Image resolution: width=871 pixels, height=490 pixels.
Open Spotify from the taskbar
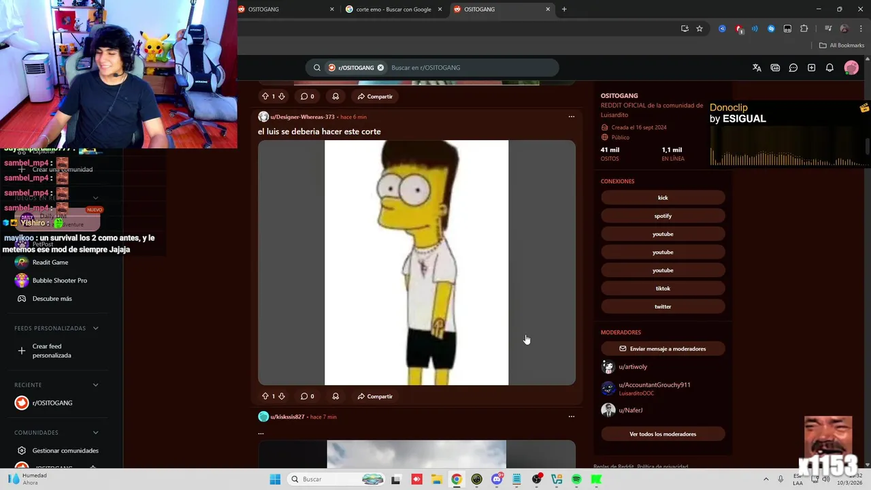click(x=576, y=479)
